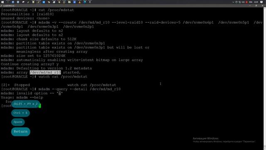This screenshot has height=150, width=266.
Task: Click '/dev/nvme0n6p1' device path in command
Action: coord(198,22)
